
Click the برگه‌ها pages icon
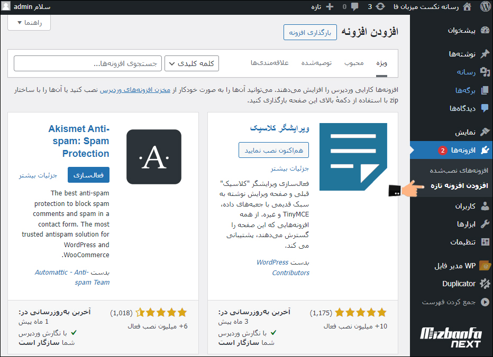click(485, 90)
